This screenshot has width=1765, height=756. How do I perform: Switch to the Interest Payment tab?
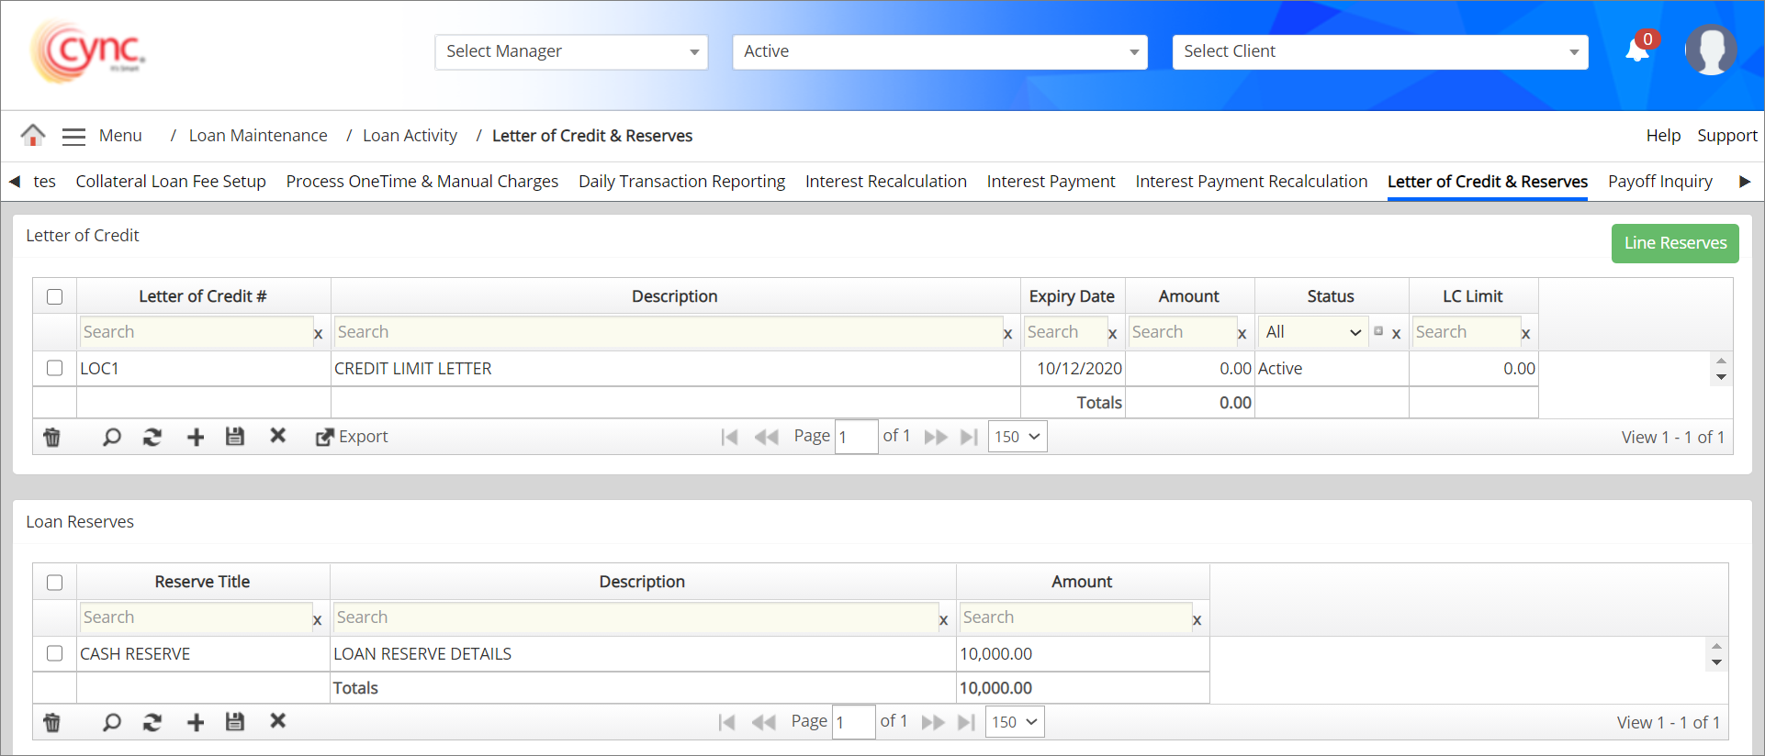pyautogui.click(x=1051, y=182)
